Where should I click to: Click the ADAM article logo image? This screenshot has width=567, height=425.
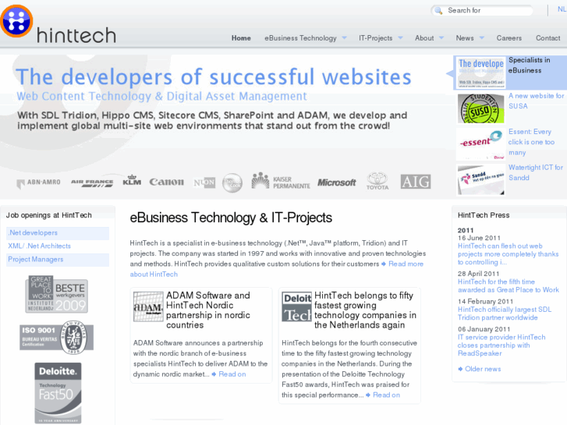pos(148,306)
